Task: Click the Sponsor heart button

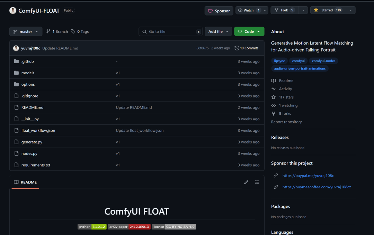Action: [x=219, y=11]
